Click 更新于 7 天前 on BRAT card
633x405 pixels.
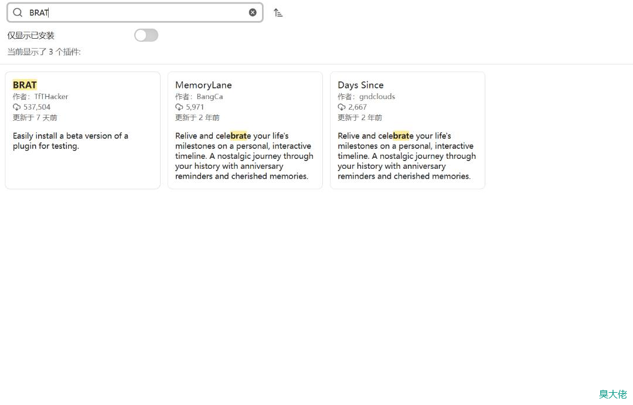coord(35,118)
